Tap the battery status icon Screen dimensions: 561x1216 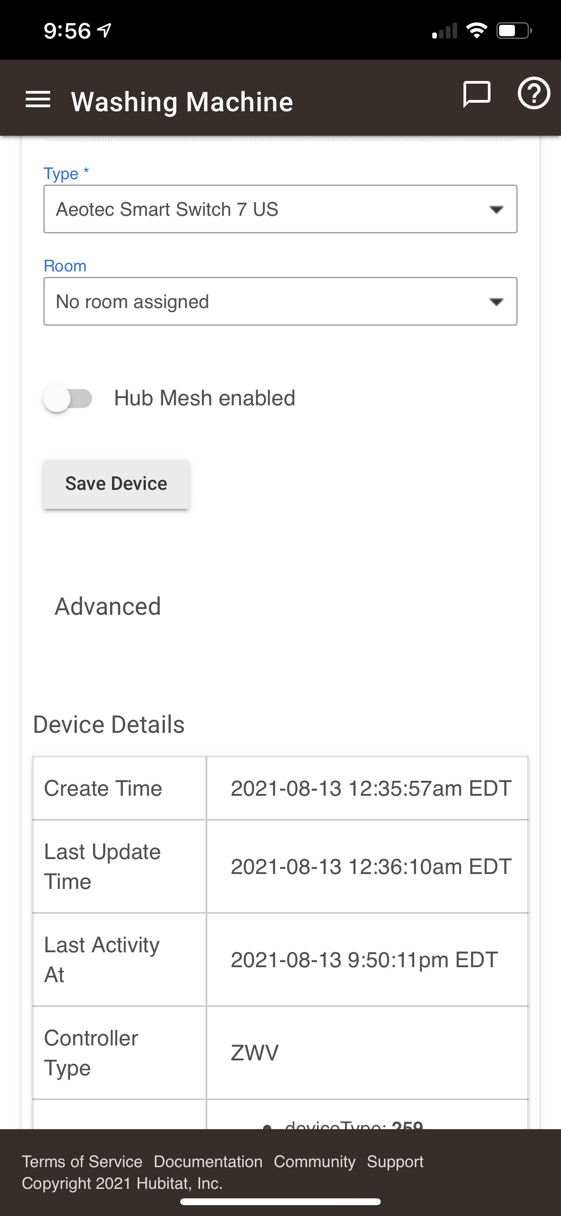click(514, 31)
